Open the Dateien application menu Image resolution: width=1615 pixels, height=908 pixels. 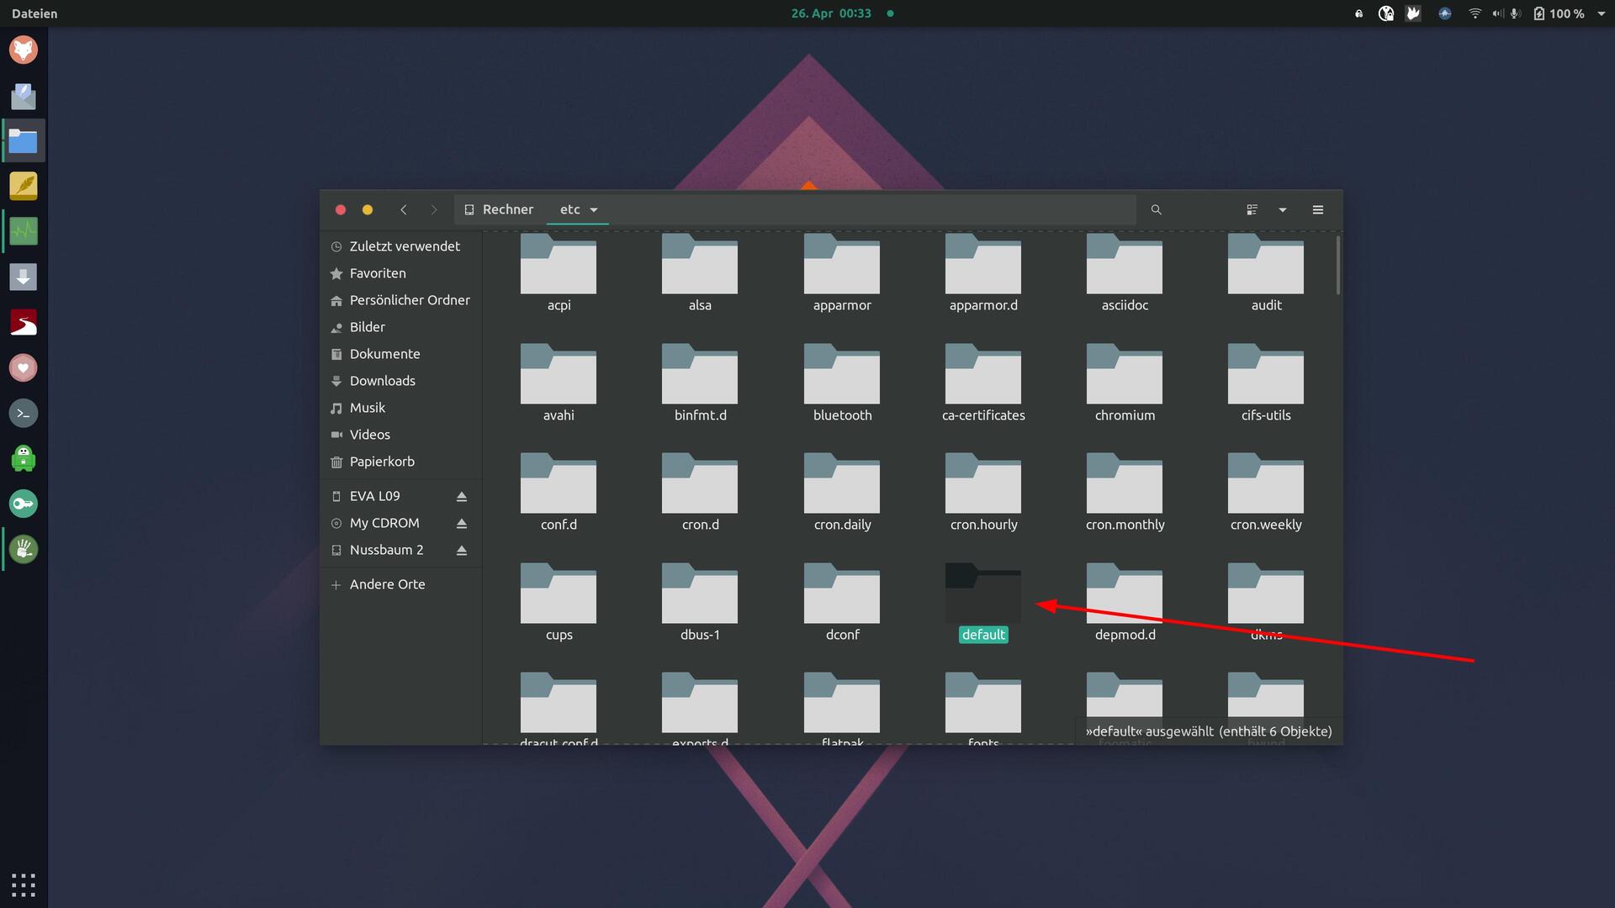(x=34, y=13)
